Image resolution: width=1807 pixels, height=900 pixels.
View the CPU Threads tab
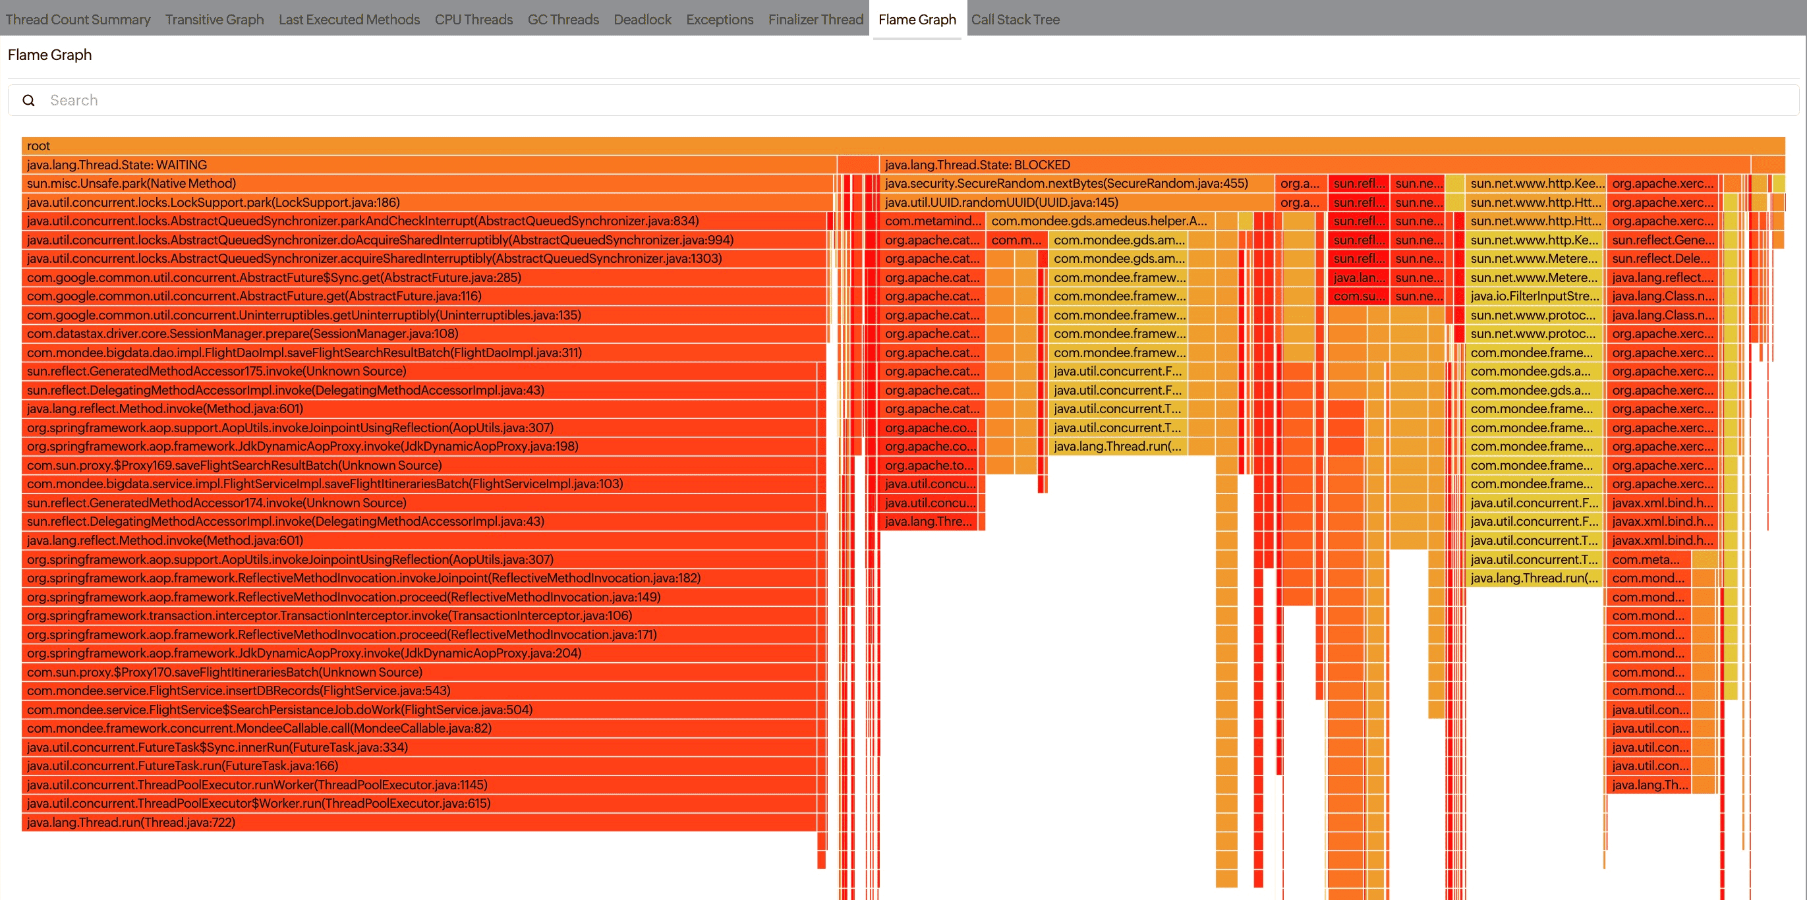coord(473,19)
